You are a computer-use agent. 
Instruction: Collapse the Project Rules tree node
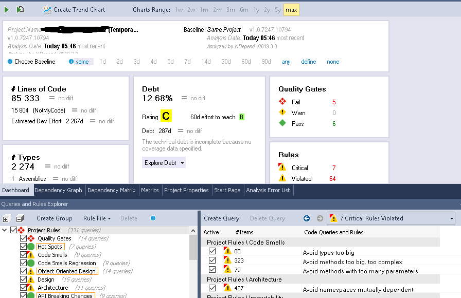[x=5, y=230]
